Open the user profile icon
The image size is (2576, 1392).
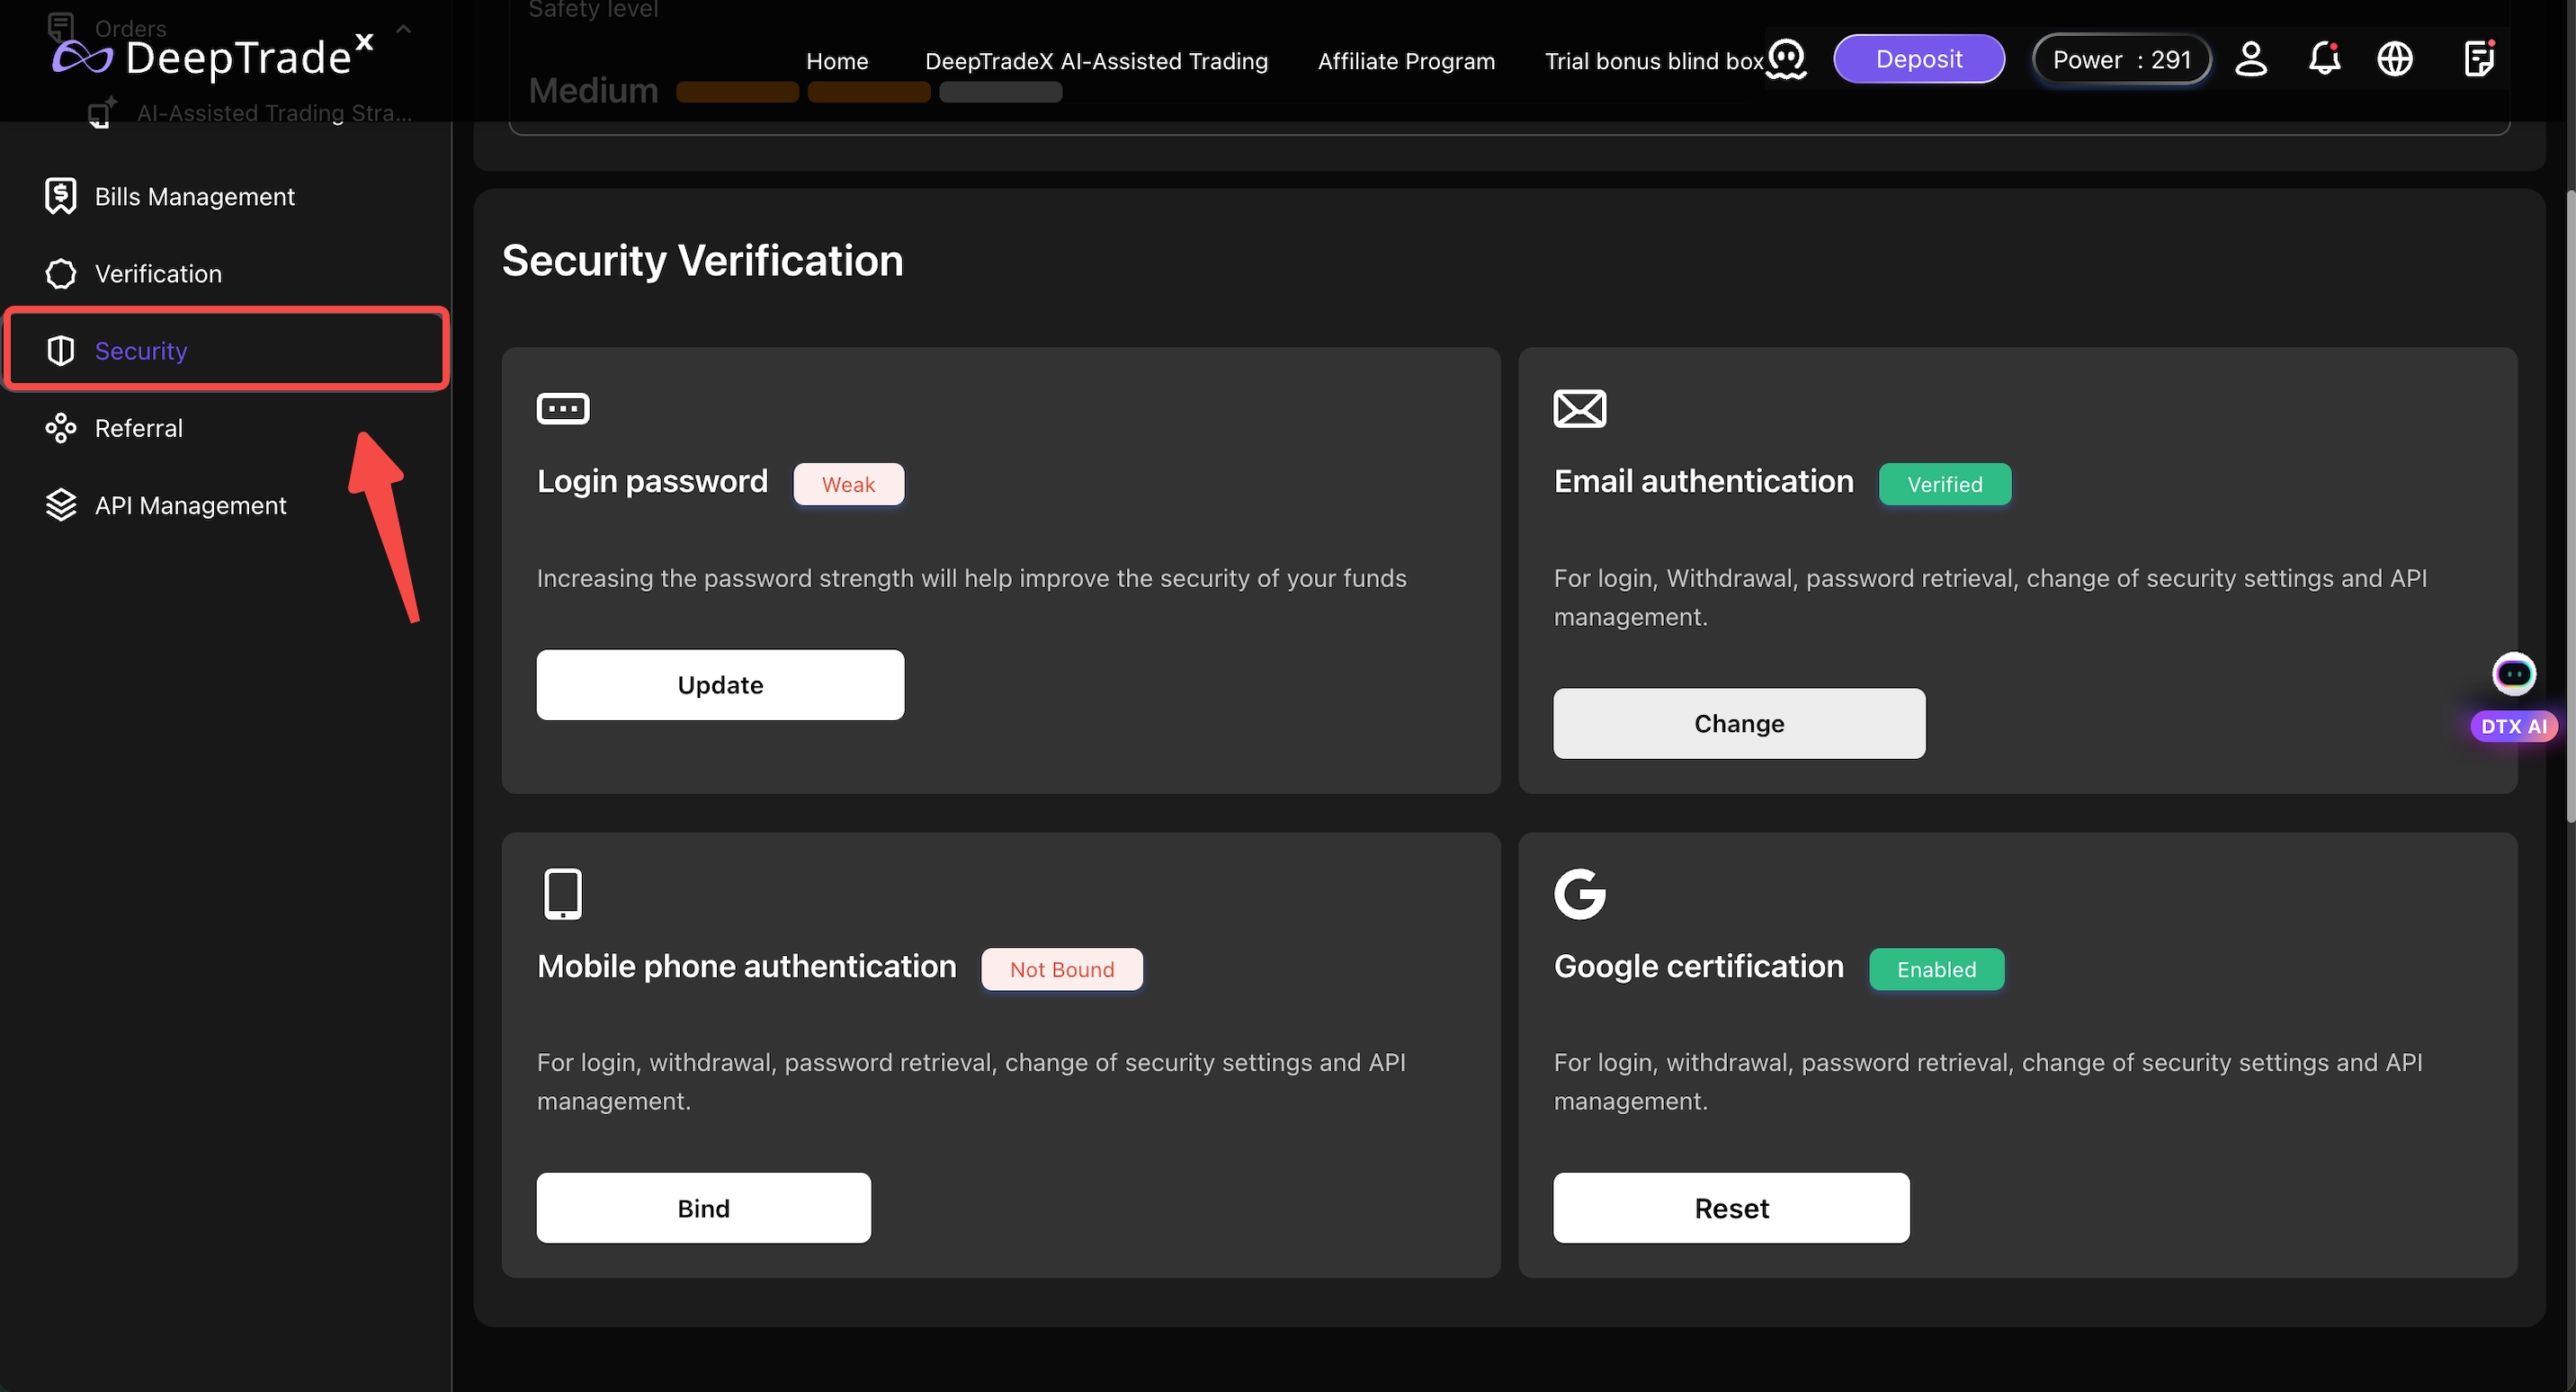[x=2251, y=59]
